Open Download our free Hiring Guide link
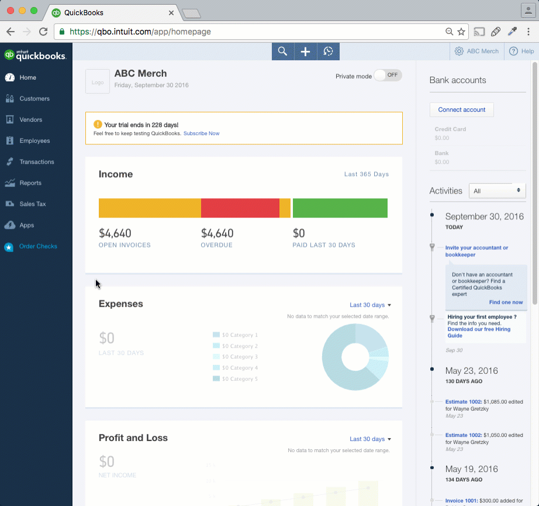The width and height of the screenshot is (539, 506). tap(479, 332)
